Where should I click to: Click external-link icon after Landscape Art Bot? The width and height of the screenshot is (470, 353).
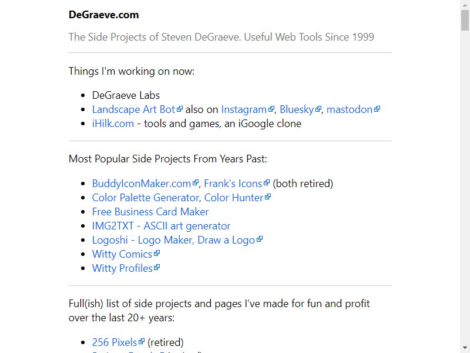click(180, 109)
